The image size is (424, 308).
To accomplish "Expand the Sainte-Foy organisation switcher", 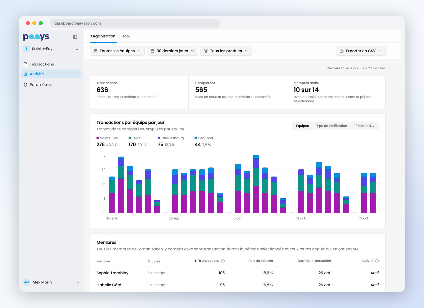I will pyautogui.click(x=51, y=49).
